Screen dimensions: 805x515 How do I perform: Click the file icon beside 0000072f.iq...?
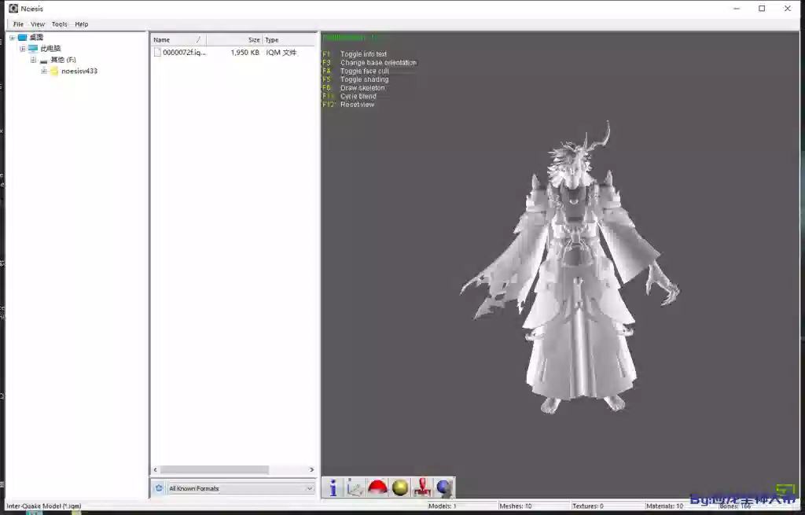click(157, 53)
